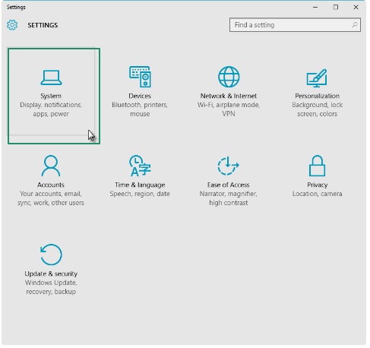Click the Personalization label
Image resolution: width=370 pixels, height=348 pixels.
317,96
